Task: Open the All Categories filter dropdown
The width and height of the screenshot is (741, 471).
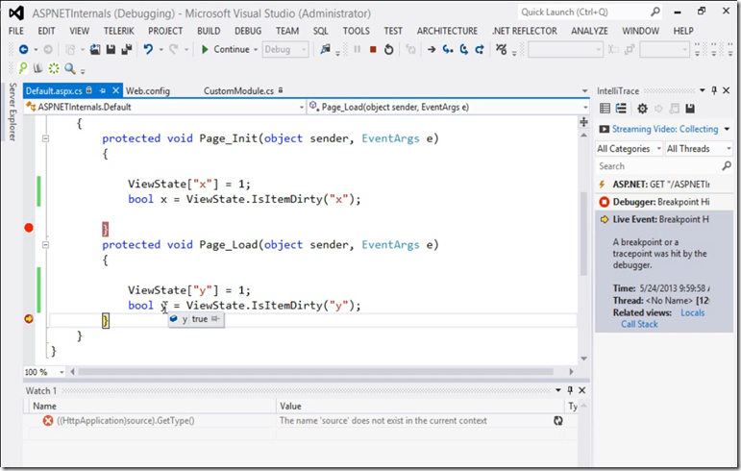Action: [629, 149]
